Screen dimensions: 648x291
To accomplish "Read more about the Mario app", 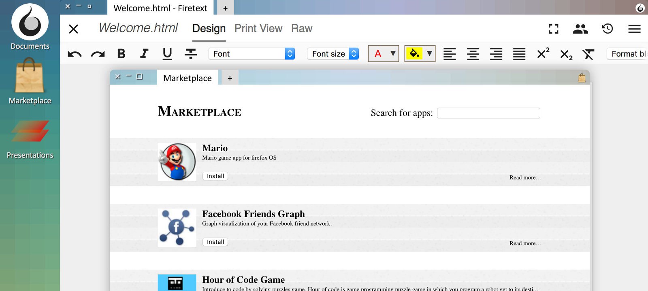I will click(x=525, y=177).
